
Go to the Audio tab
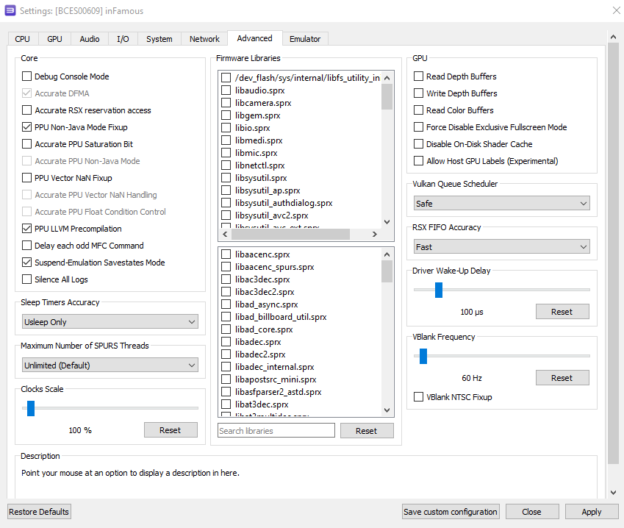click(x=90, y=39)
